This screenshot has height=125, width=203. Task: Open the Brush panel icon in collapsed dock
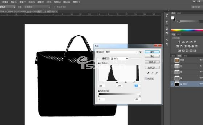[x=167, y=29]
